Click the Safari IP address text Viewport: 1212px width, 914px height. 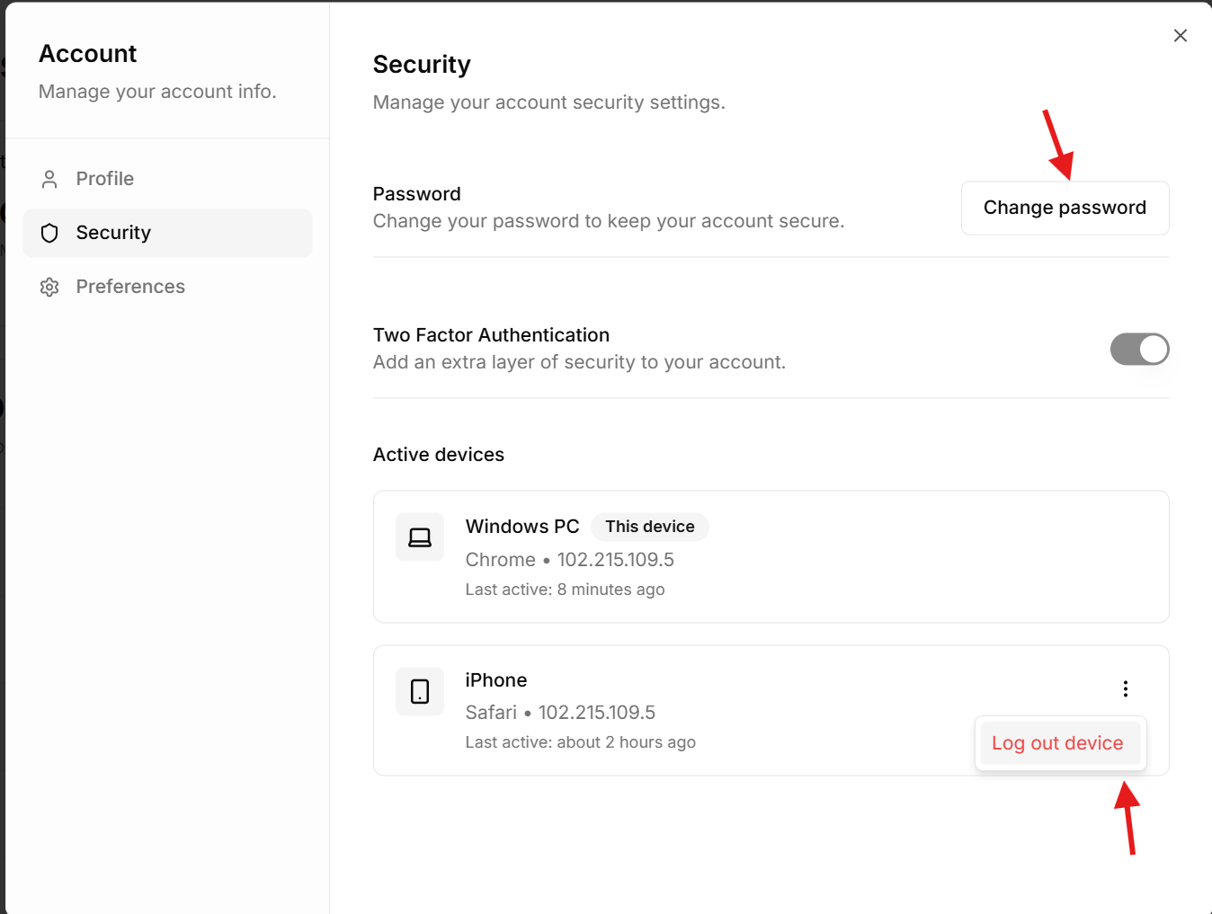click(x=596, y=713)
